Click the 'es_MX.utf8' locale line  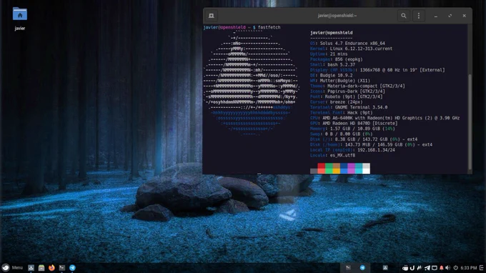(x=332, y=155)
